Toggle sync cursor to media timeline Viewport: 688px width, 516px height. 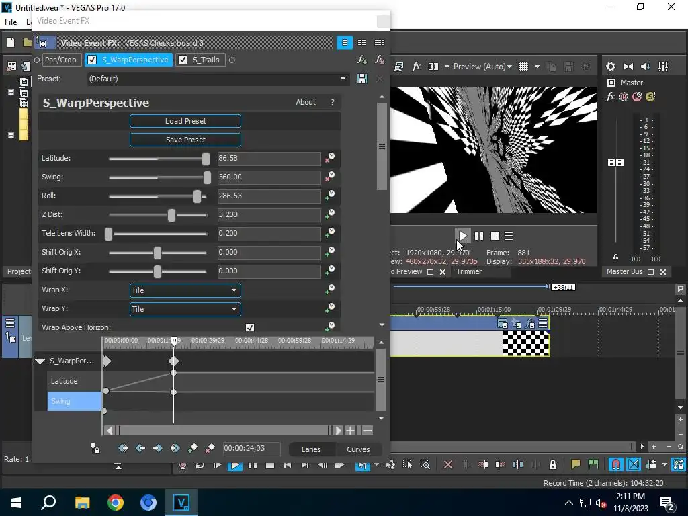[x=95, y=448]
